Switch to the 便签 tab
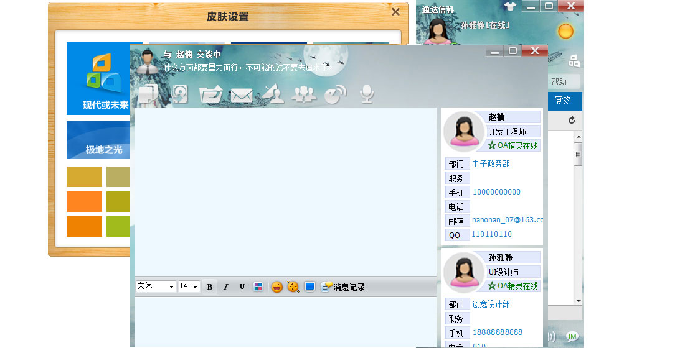The height and width of the screenshot is (348, 685). tap(562, 101)
